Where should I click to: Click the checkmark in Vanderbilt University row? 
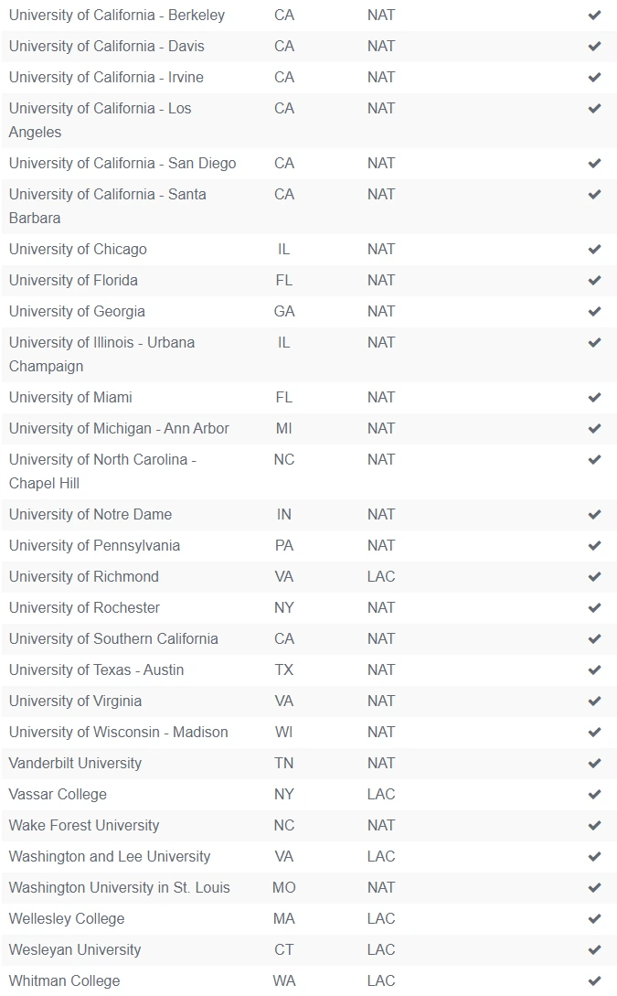click(x=594, y=763)
